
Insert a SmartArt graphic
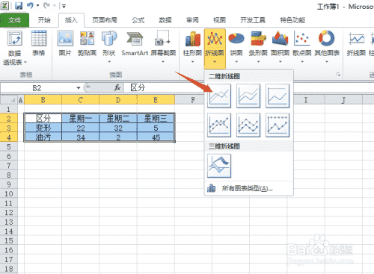135,43
